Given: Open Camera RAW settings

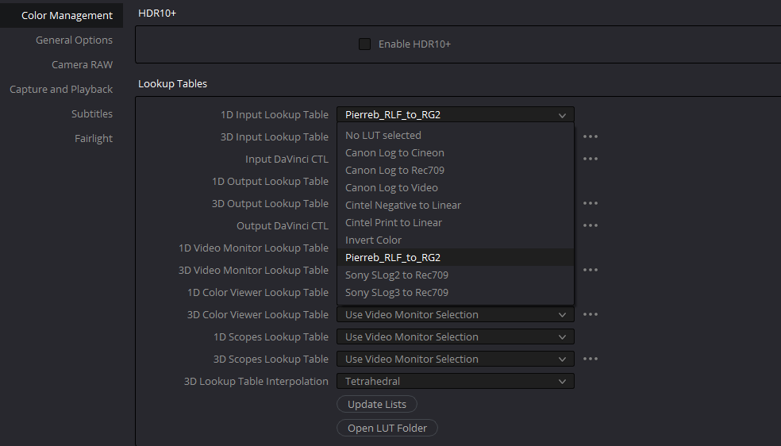Looking at the screenshot, I should [83, 65].
